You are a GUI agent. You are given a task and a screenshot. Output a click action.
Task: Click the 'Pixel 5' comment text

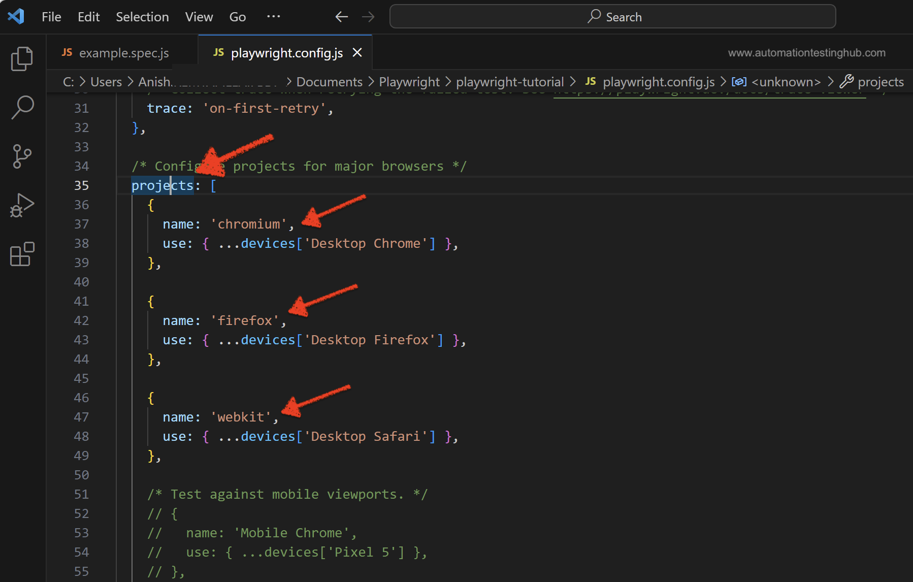point(362,552)
